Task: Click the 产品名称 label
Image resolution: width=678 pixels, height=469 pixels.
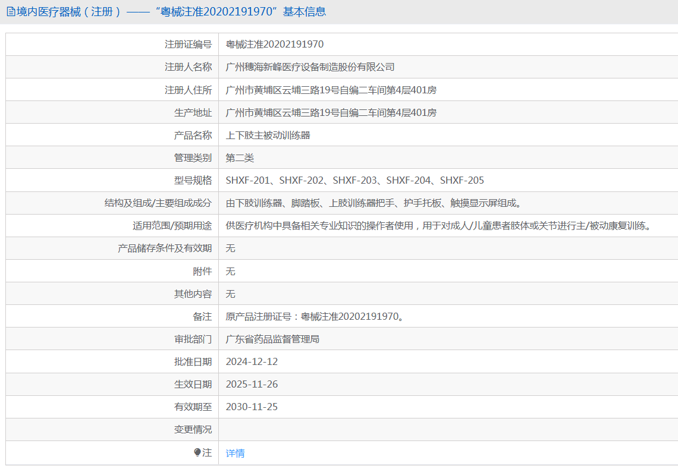Action: click(193, 136)
